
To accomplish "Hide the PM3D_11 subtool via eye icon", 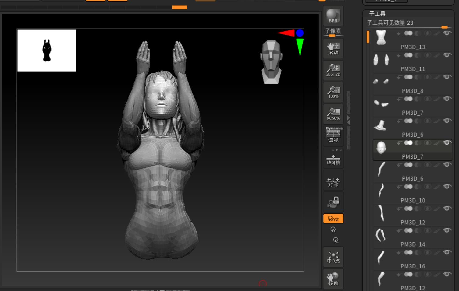I will coord(447,55).
